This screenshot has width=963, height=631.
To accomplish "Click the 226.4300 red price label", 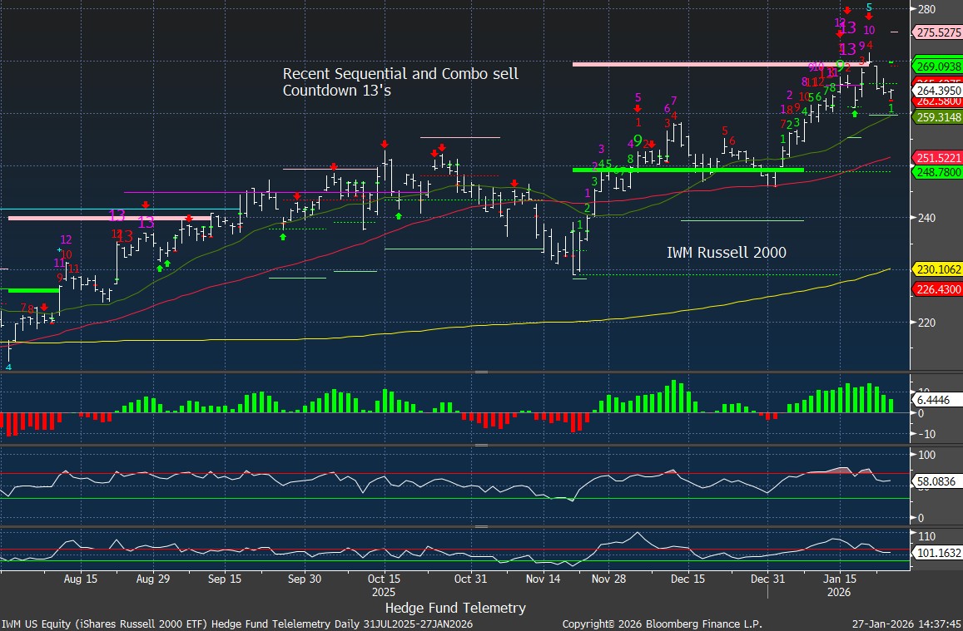I will pyautogui.click(x=938, y=289).
